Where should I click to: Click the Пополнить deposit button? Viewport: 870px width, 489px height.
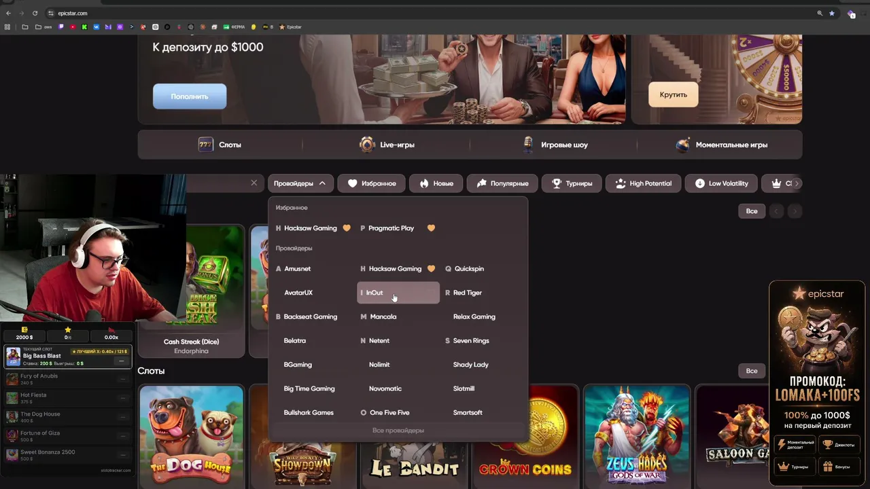tap(190, 96)
